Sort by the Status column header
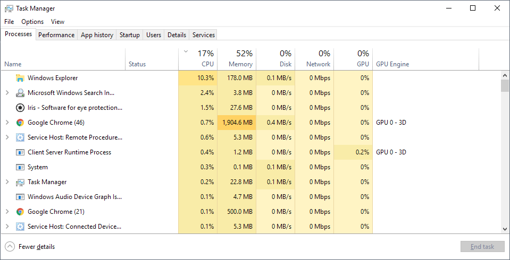Viewport: 510px width, 260px height. (x=152, y=59)
